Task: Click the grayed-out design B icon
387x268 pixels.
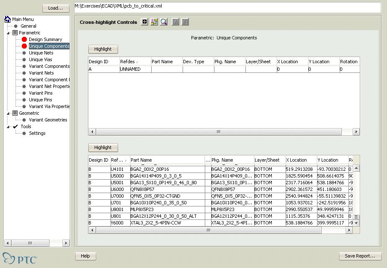Action: 185,22
